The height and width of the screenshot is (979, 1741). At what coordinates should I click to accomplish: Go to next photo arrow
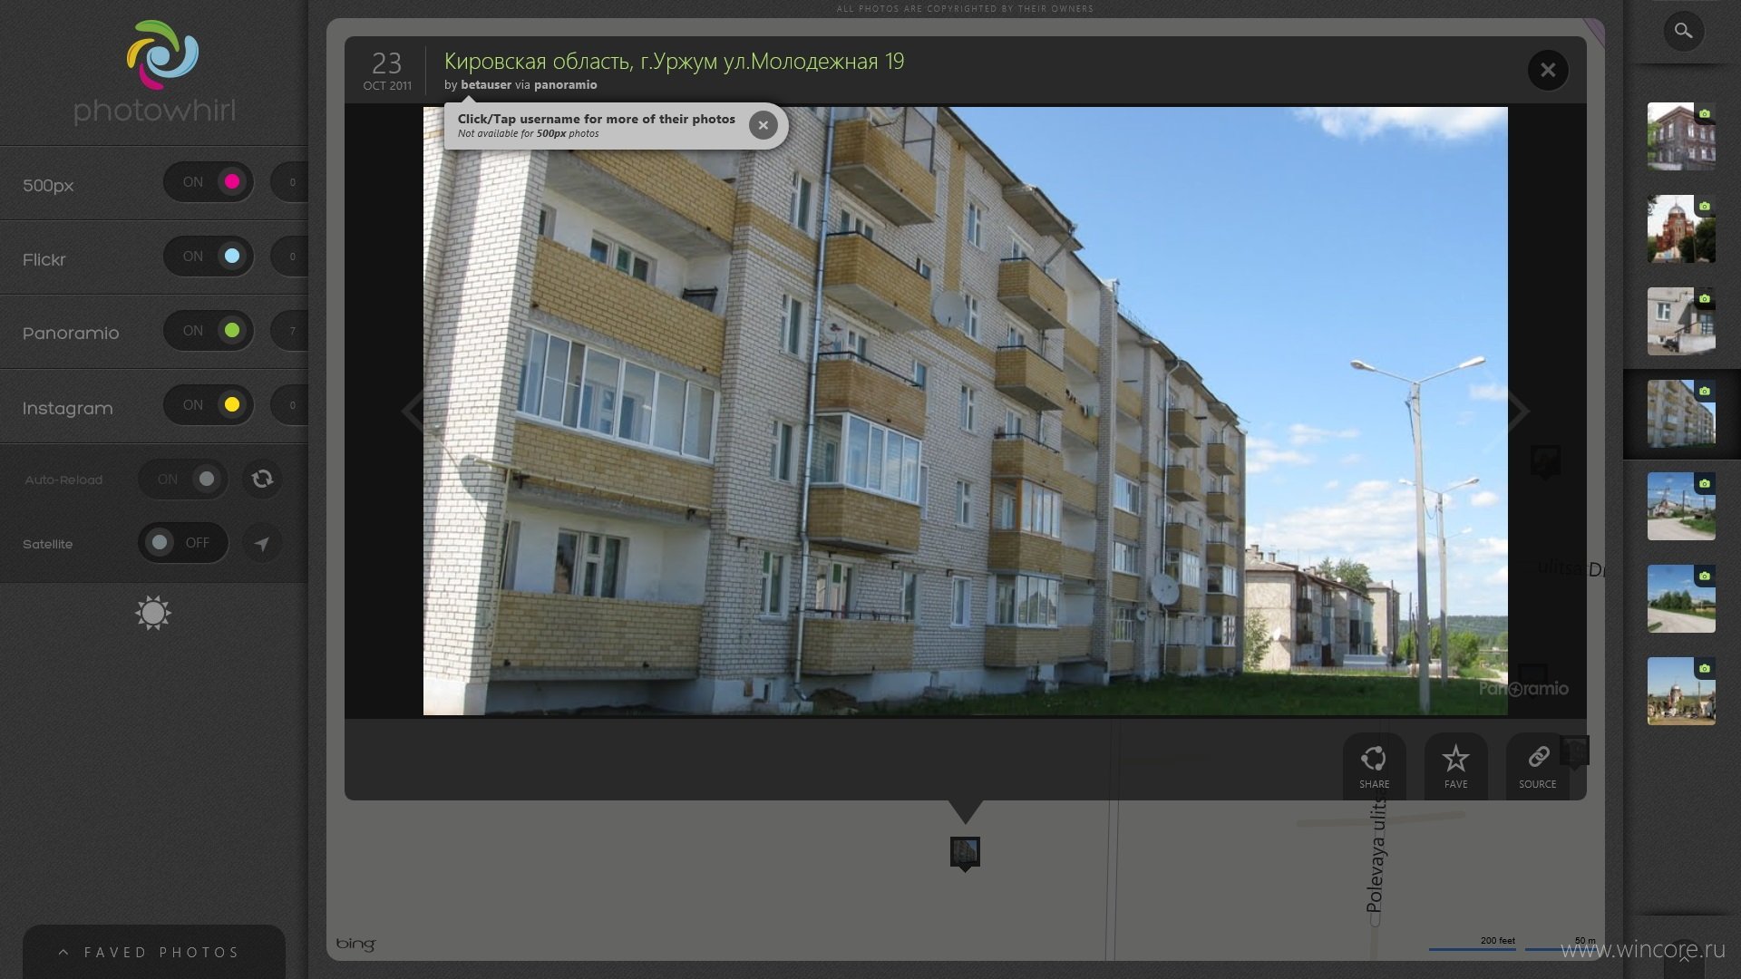pyautogui.click(x=1519, y=411)
